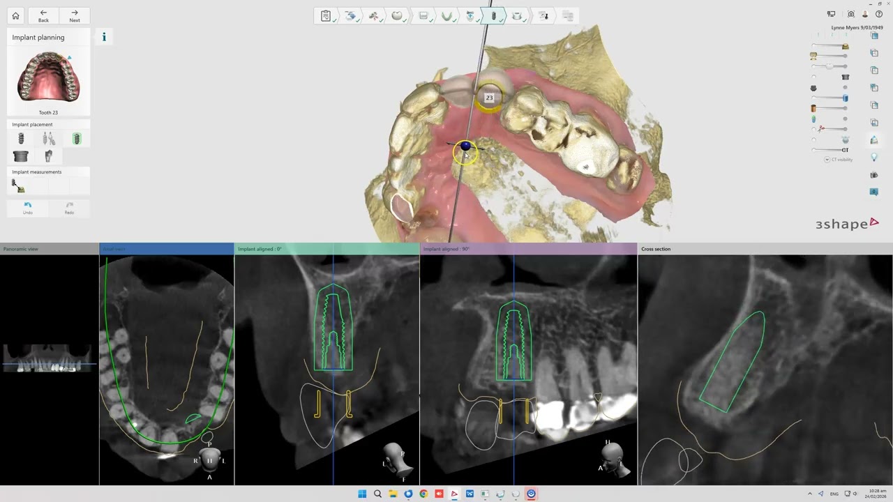Take a screenshot with the camera icon

[850, 14]
